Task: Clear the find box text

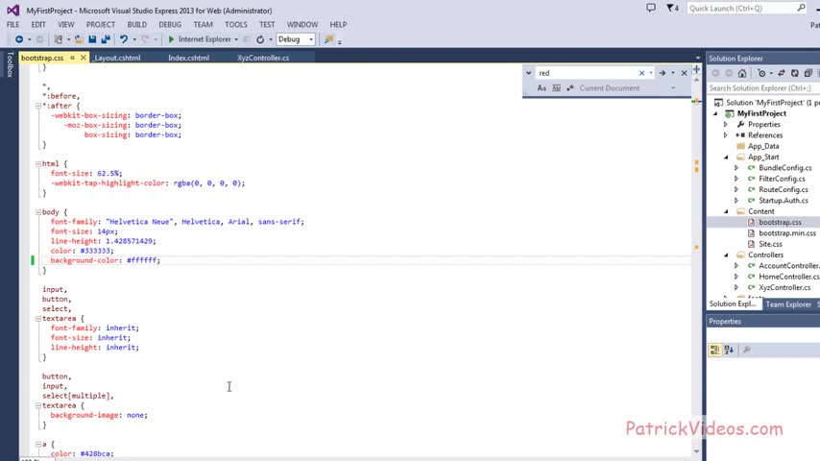Action: [x=641, y=73]
